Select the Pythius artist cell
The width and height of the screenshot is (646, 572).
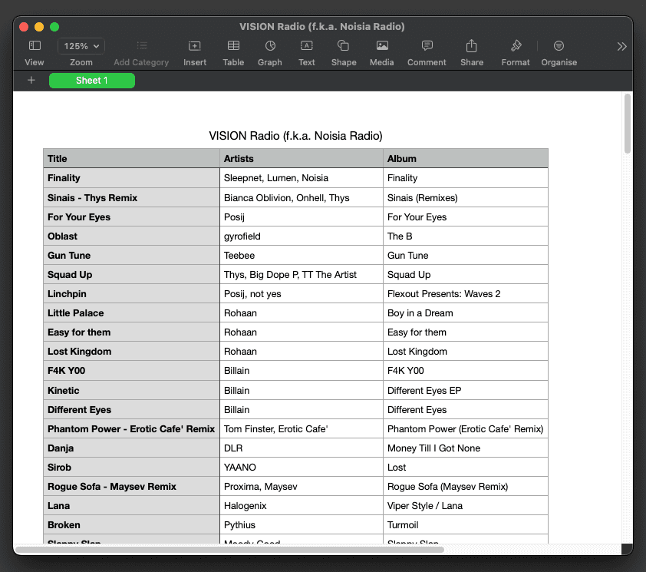point(302,524)
